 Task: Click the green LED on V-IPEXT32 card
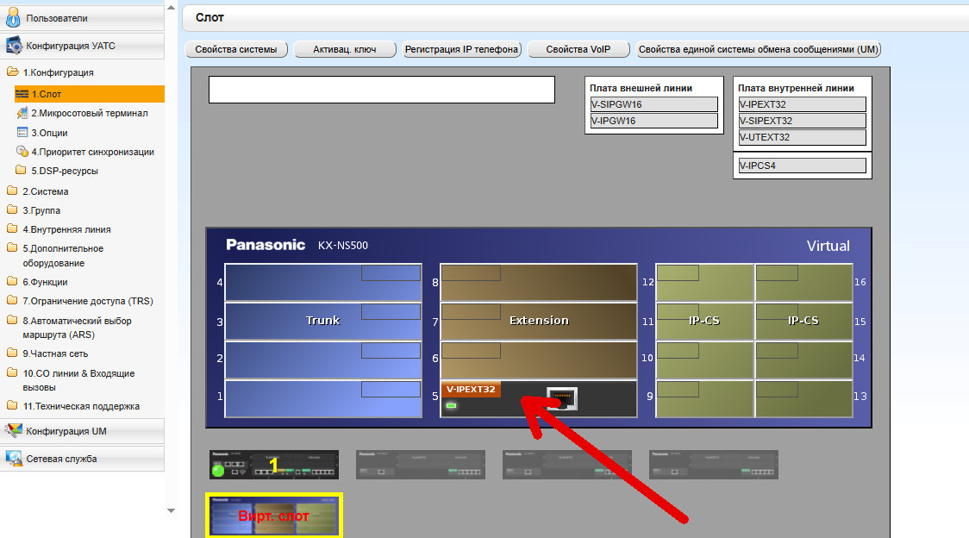tap(451, 406)
